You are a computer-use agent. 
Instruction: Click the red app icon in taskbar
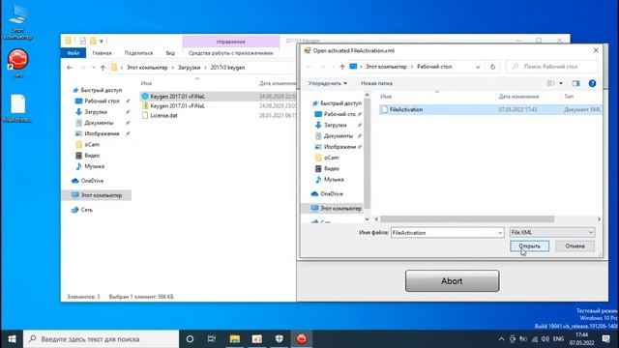point(302,339)
